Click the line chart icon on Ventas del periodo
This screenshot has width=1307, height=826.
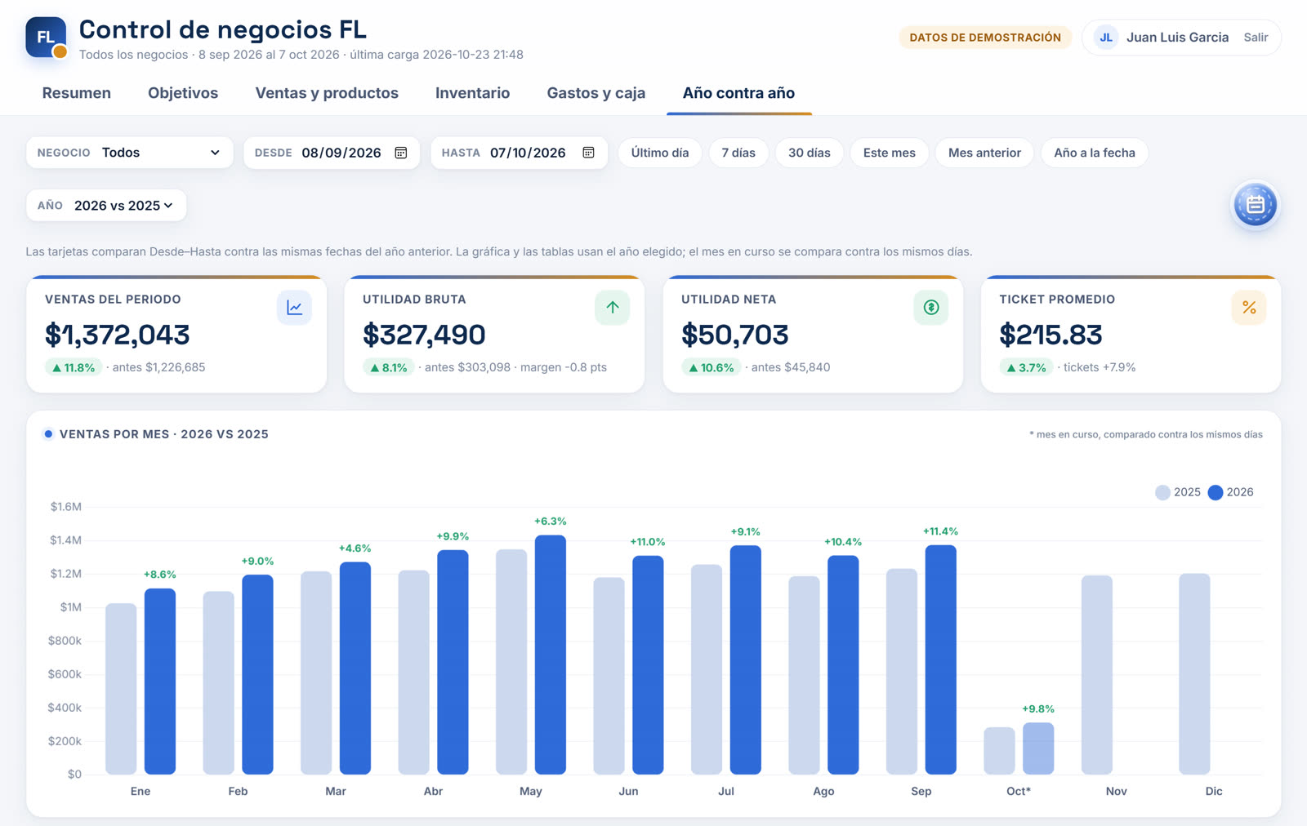tap(294, 308)
